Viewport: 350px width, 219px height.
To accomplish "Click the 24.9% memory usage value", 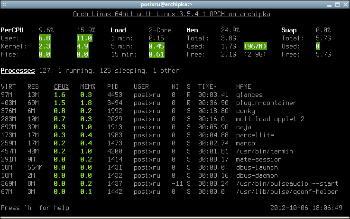I will tap(230, 30).
